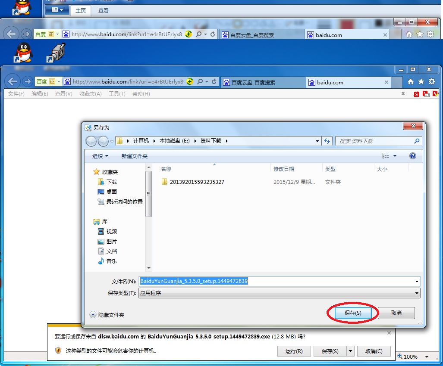This screenshot has width=443, height=366.
Task: Open the 组织 (Organize) dropdown
Action: pos(101,156)
